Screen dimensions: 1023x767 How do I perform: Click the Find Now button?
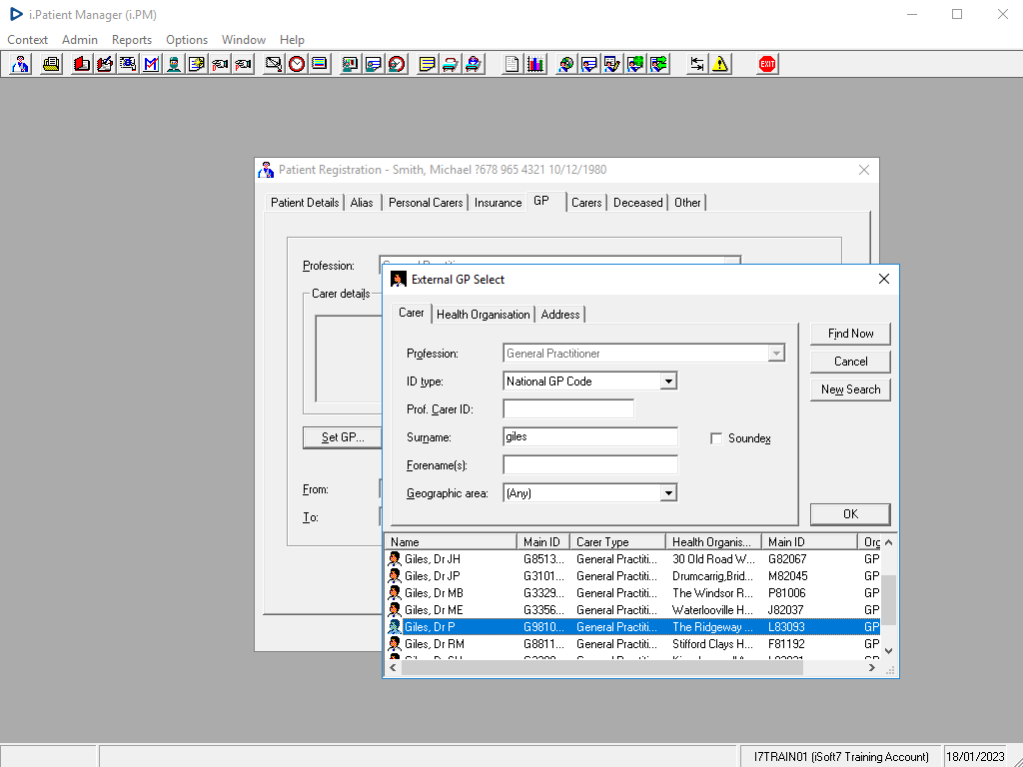(x=850, y=334)
